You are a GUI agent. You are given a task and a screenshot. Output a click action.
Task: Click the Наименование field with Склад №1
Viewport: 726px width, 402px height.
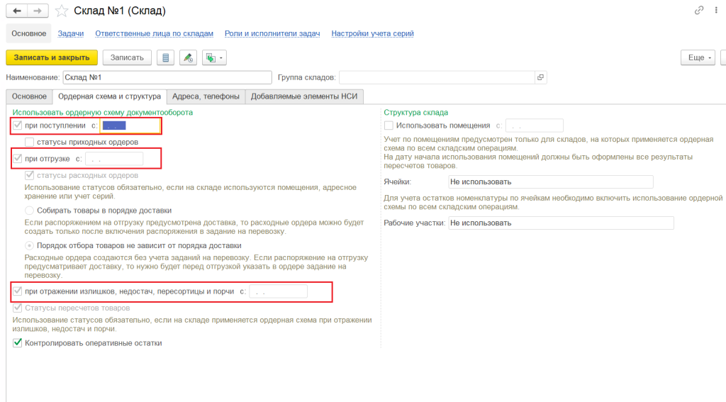coord(167,77)
